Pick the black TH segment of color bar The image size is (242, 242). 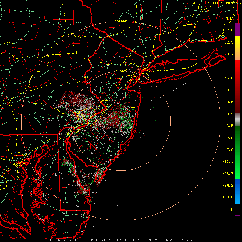(x=237, y=209)
